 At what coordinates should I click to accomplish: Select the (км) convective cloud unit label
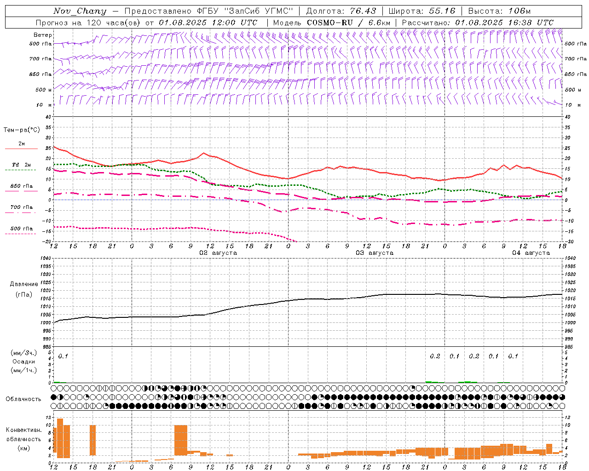(24, 448)
